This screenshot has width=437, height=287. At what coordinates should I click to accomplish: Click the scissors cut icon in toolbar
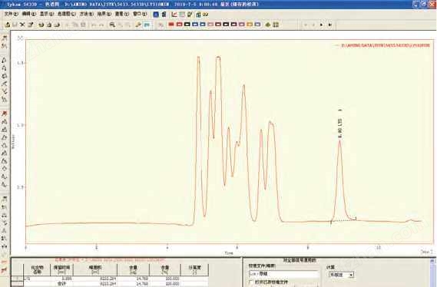point(22,25)
